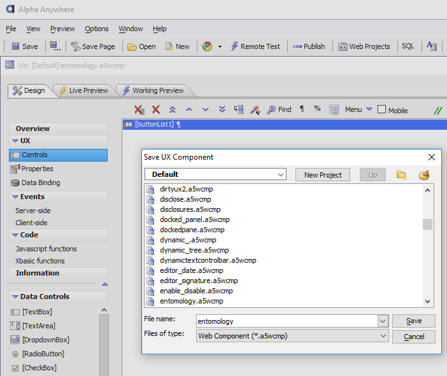Click the SQL toolbar button
Image resolution: width=447 pixels, height=376 pixels.
[408, 46]
